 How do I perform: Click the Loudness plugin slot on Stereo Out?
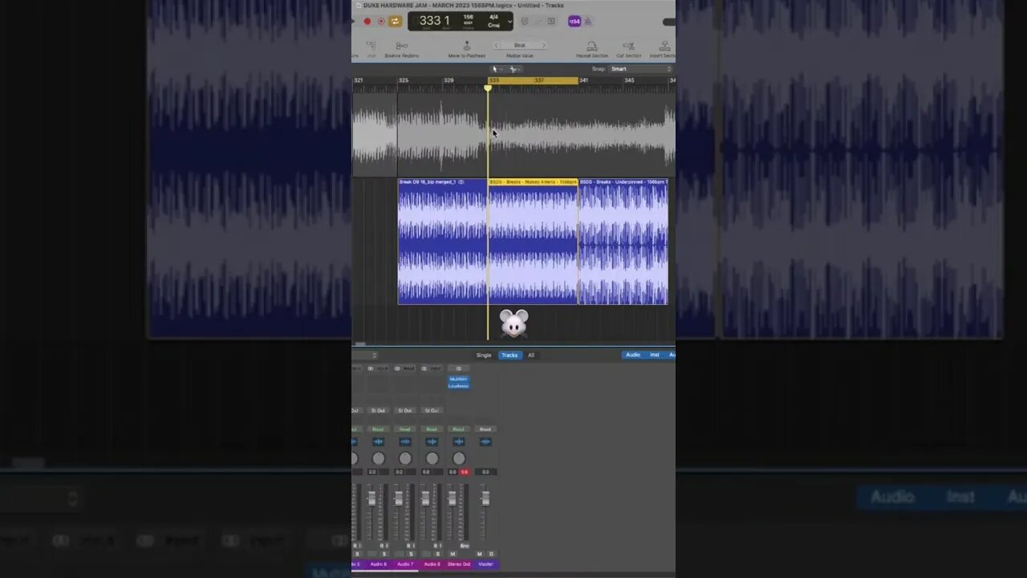point(458,386)
